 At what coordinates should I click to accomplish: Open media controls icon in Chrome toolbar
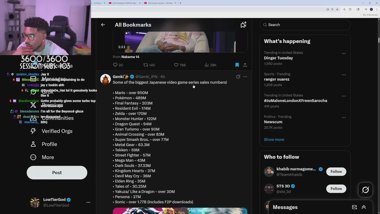pos(366,9)
